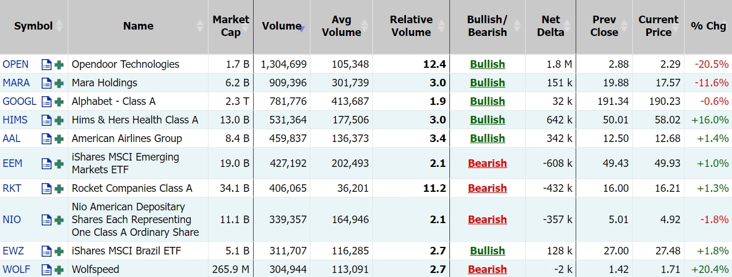This screenshot has width=732, height=277.
Task: Sort by % Chg column header
Action: pyautogui.click(x=708, y=26)
